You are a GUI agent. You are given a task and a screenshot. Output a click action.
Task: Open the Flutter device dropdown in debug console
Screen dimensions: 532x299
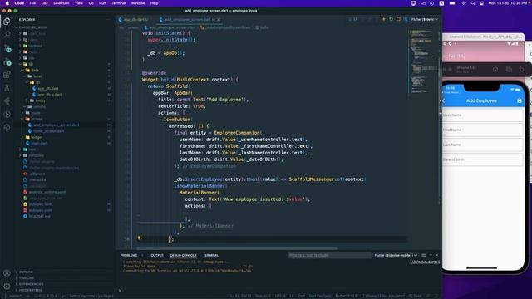[x=396, y=255]
